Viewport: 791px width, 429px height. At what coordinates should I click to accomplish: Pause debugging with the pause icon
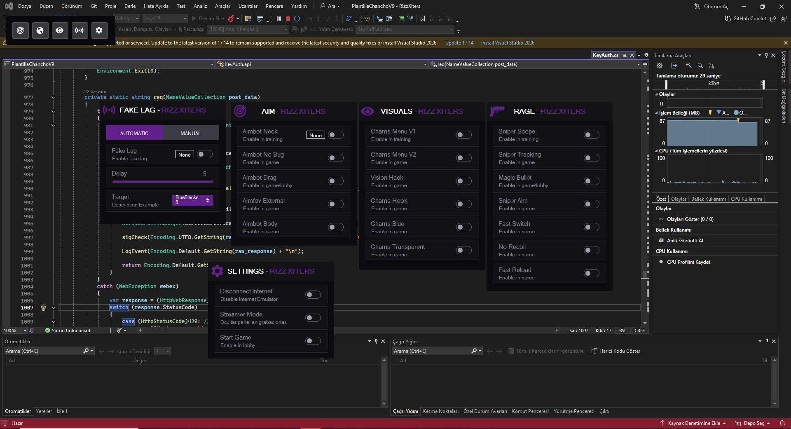click(279, 19)
